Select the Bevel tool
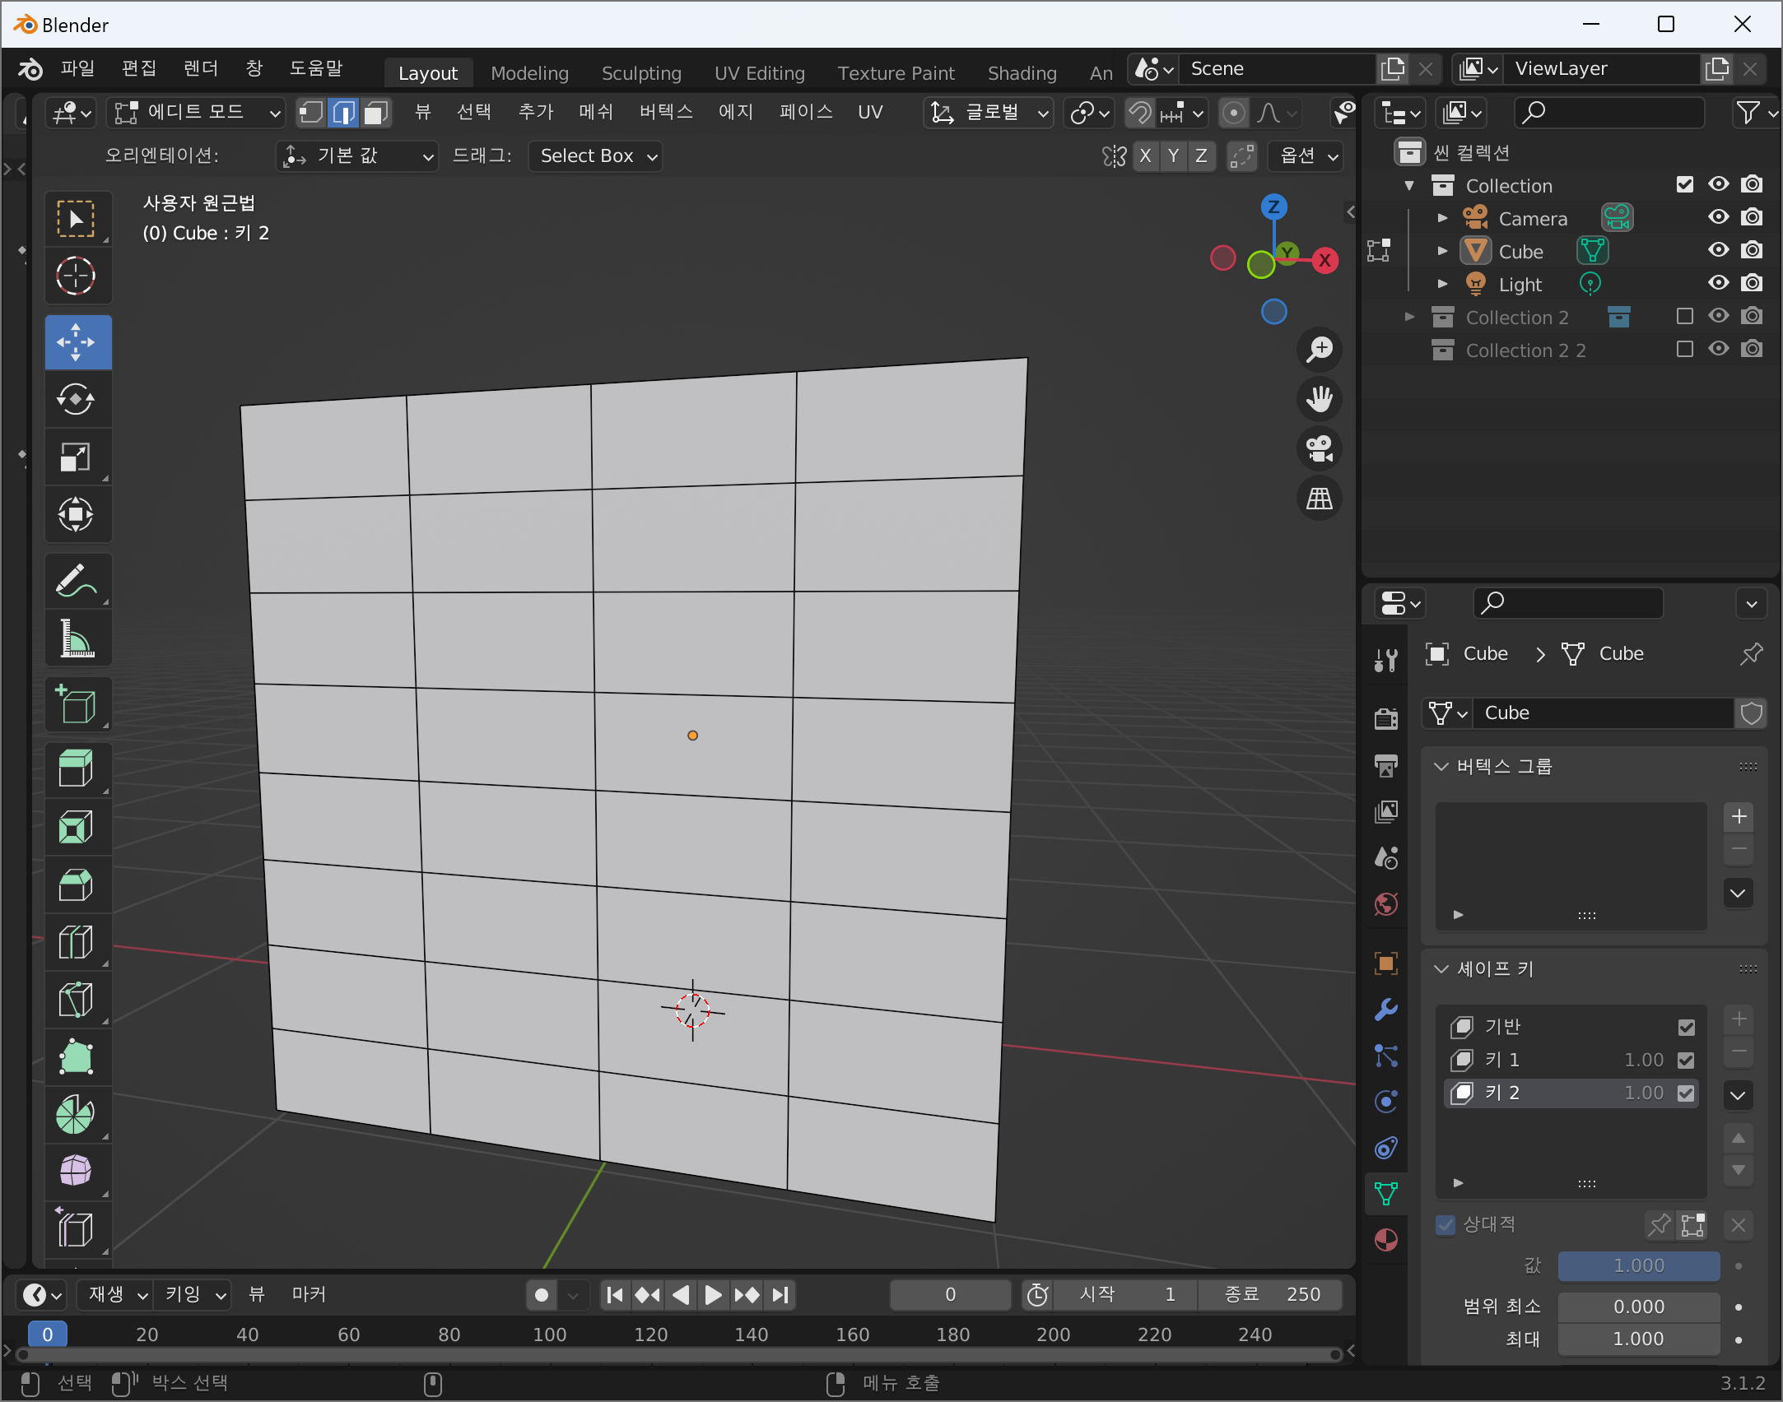The height and width of the screenshot is (1402, 1783). tap(77, 885)
